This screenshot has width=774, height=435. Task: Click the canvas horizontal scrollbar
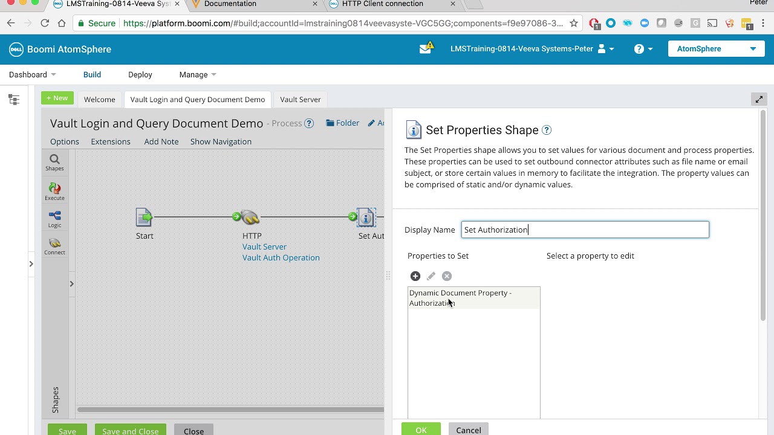coord(230,410)
